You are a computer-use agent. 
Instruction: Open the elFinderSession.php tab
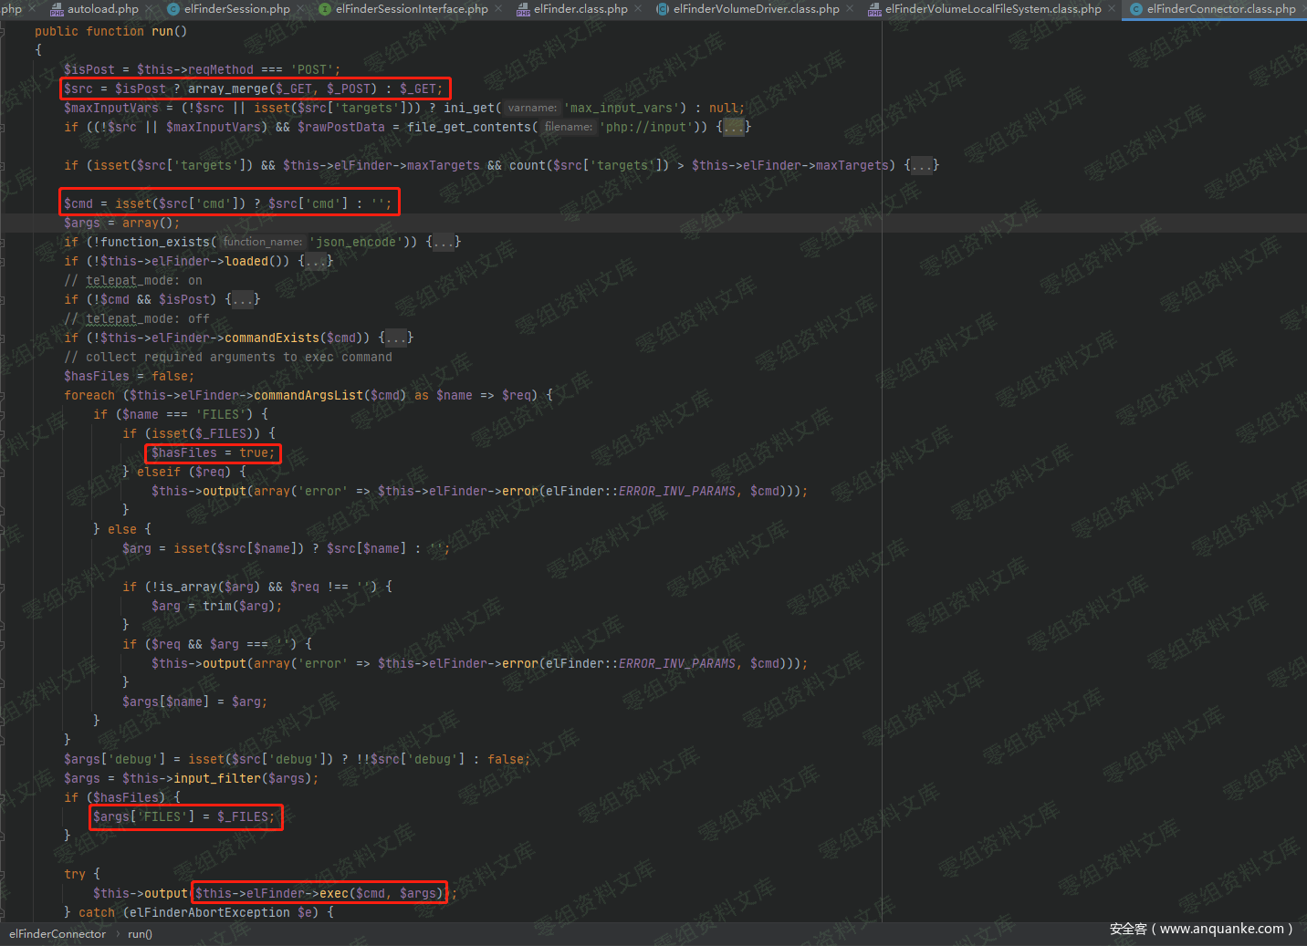point(236,9)
